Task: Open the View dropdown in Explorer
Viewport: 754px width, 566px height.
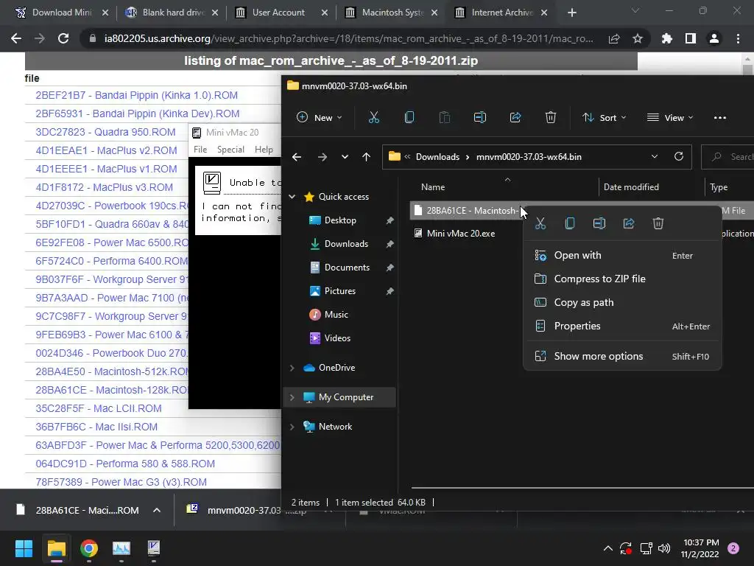Action: click(670, 117)
